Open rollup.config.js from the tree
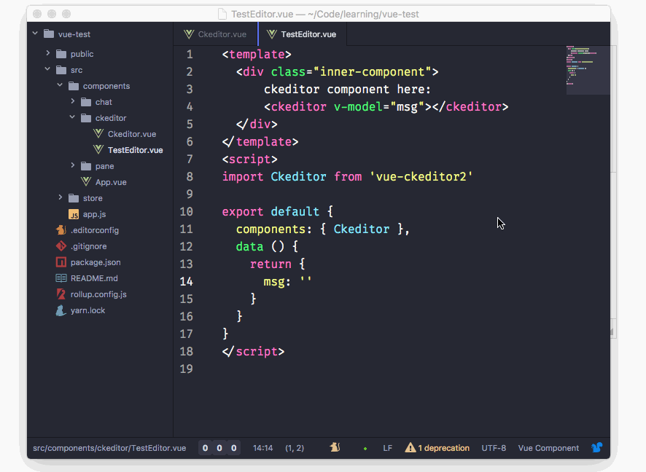The image size is (646, 472). click(98, 295)
